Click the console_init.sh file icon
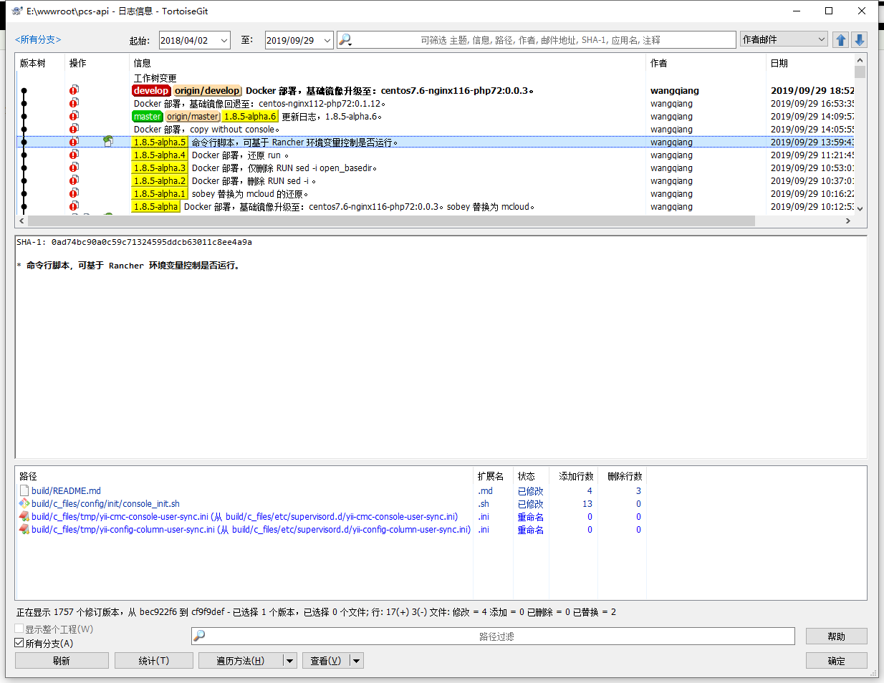Viewport: 884px width, 683px height. (x=24, y=504)
